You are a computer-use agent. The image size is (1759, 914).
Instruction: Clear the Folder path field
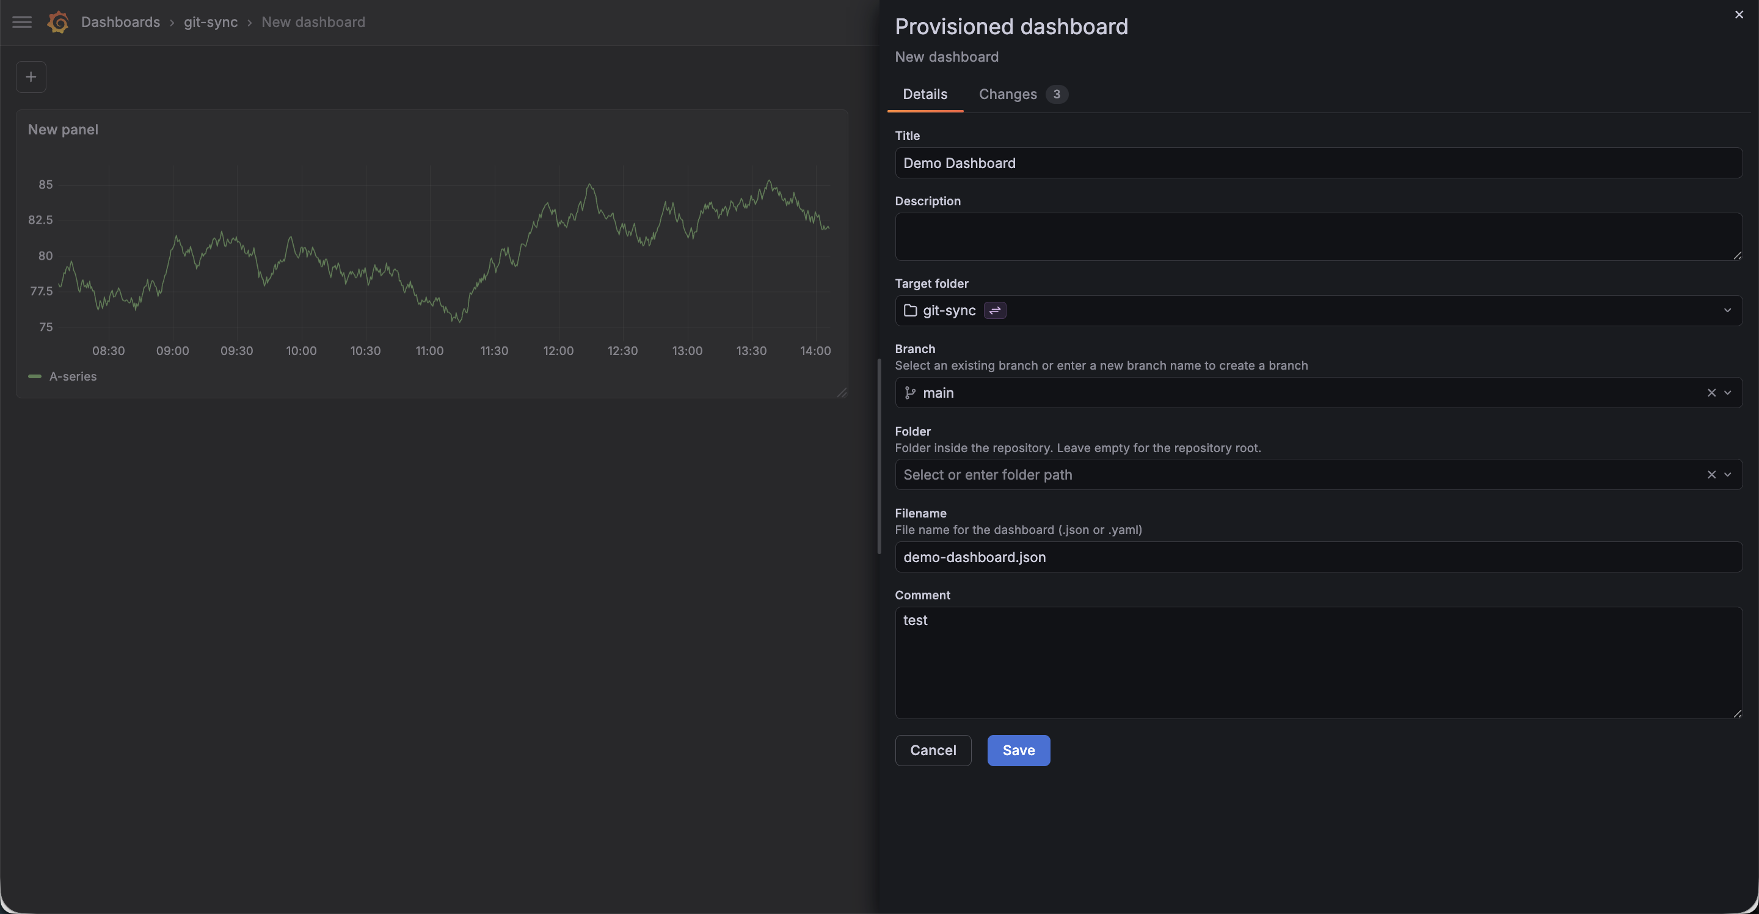coord(1711,475)
